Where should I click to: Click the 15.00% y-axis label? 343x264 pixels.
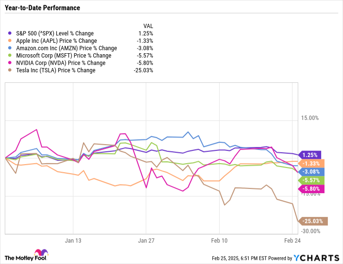point(314,118)
